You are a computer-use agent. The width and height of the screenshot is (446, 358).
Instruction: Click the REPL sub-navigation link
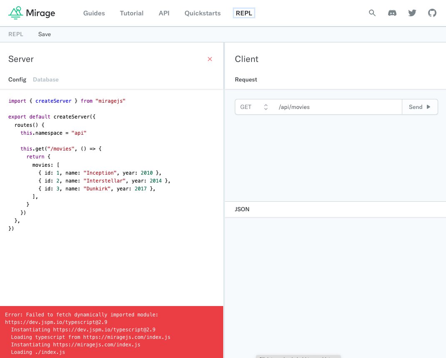point(16,35)
